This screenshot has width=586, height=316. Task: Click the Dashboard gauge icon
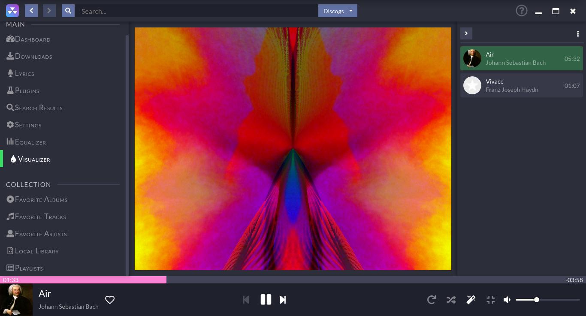click(10, 39)
